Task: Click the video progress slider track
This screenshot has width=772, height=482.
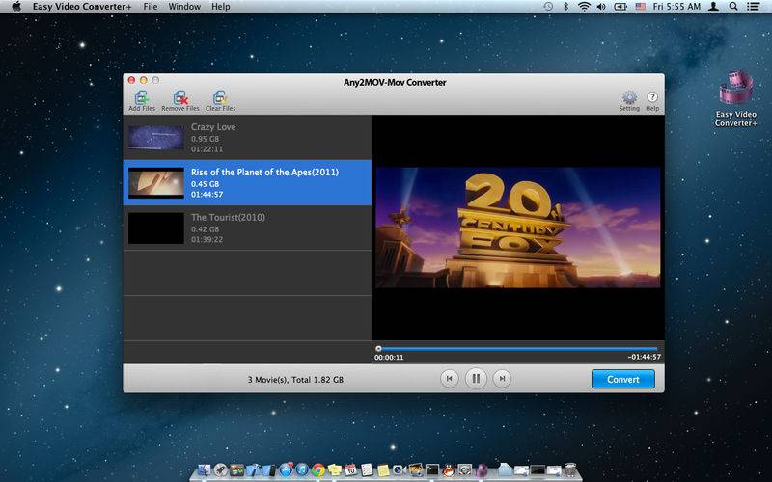Action: 517,349
